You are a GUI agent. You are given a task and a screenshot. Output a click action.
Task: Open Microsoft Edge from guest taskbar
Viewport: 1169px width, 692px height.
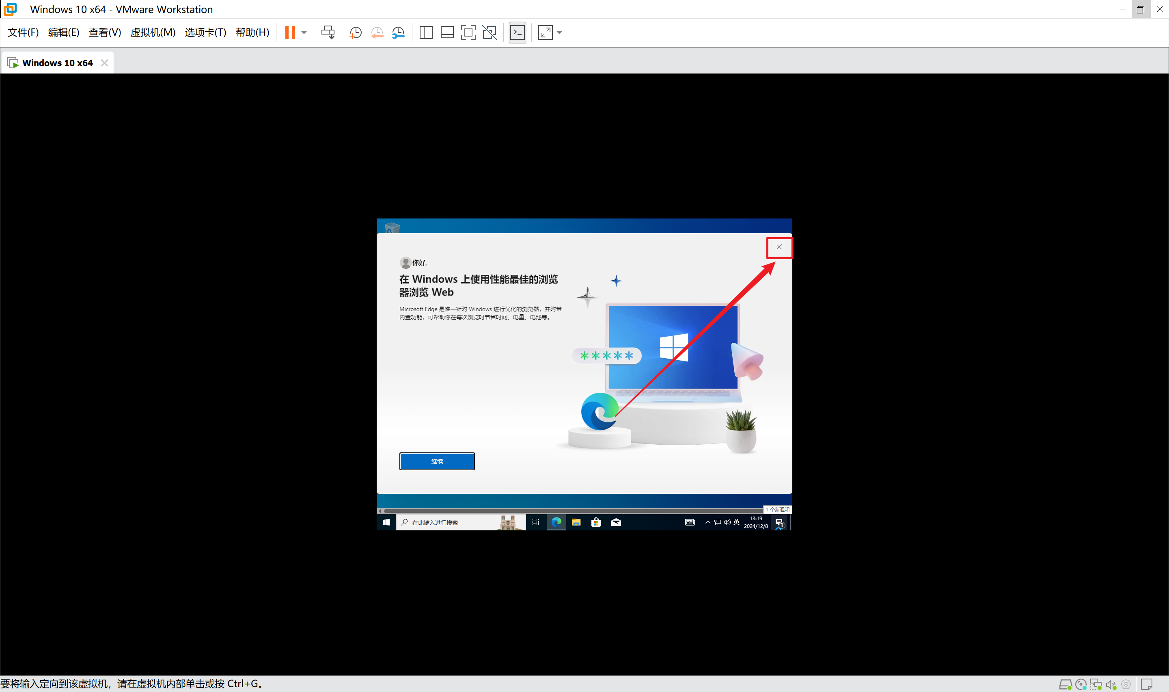(x=556, y=522)
